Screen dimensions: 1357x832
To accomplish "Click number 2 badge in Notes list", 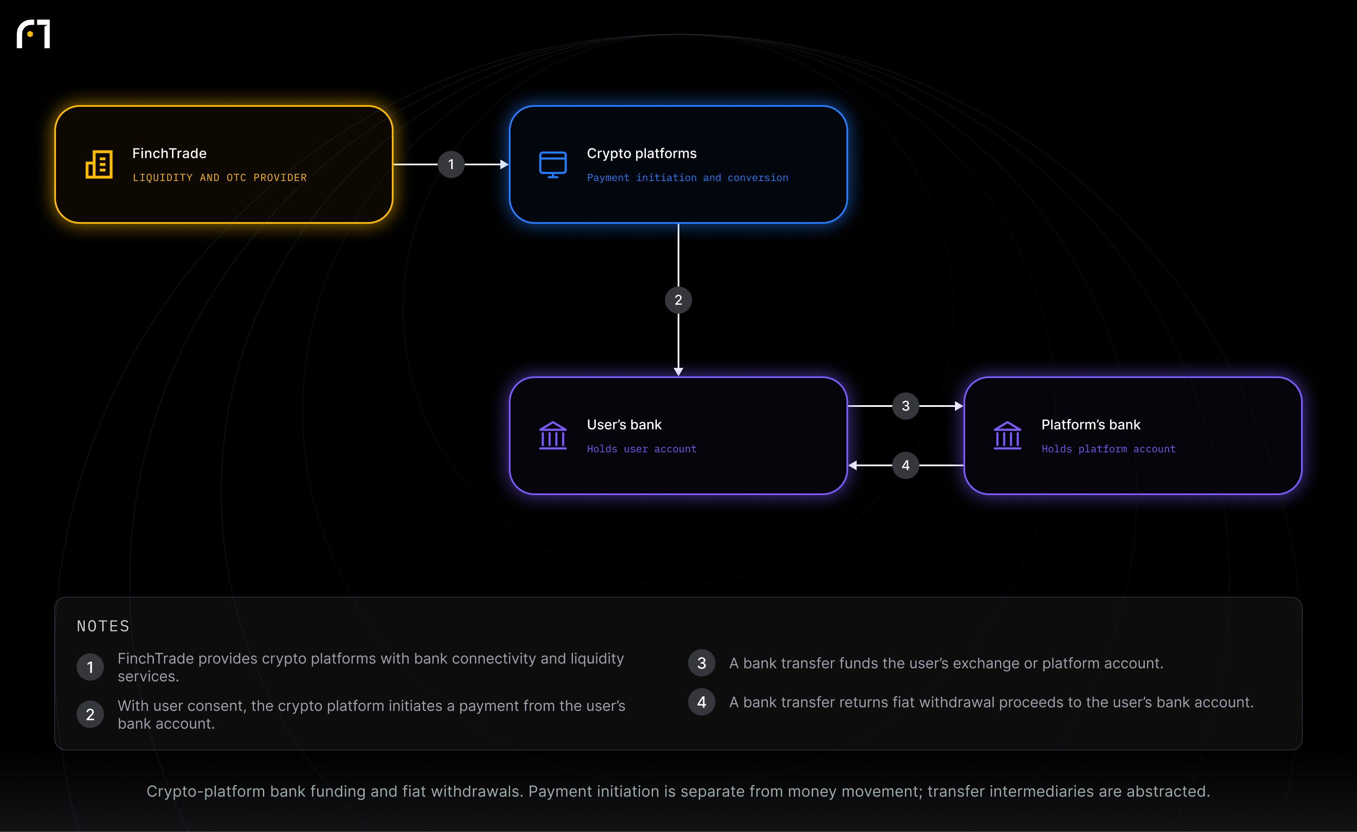I will (x=90, y=715).
